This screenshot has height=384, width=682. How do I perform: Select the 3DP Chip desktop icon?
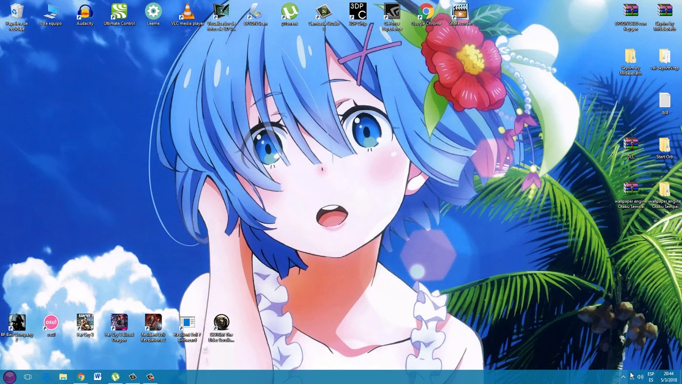[x=358, y=15]
